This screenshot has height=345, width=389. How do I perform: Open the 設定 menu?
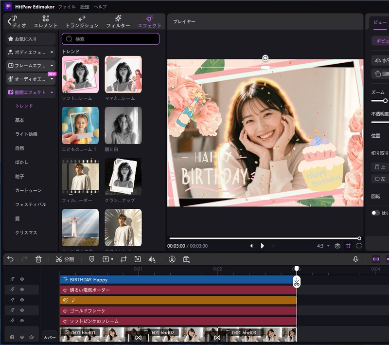click(85, 7)
